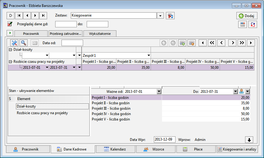Open the Ważne od date dropdown

click(x=158, y=91)
